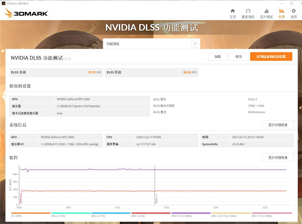Click the DLSS 开启 dashed marker in chart
Viewport: 302px width, 224px height.
pyautogui.click(x=155, y=184)
